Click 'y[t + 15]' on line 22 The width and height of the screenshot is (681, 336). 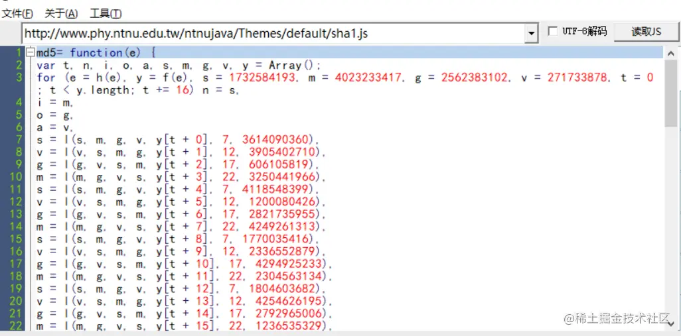coord(185,325)
